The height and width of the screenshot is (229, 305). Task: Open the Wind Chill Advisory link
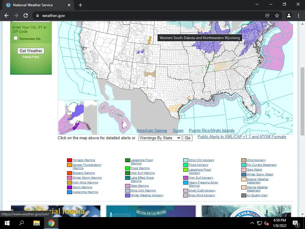[x=201, y=160]
